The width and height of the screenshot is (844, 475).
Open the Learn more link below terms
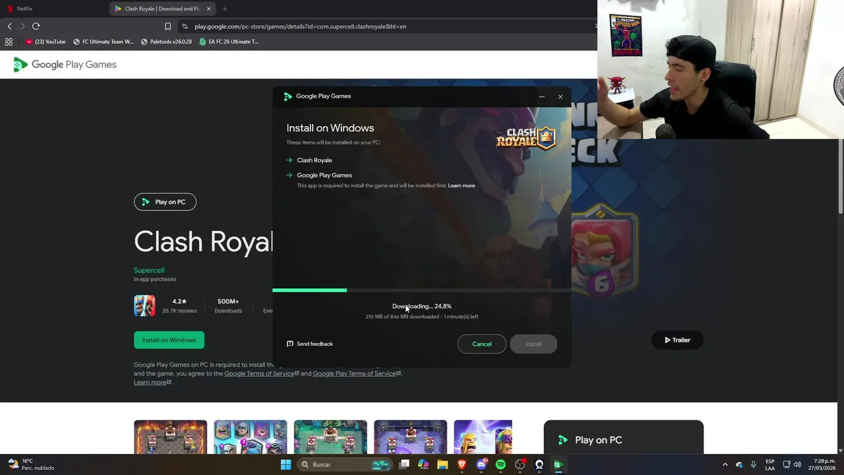pyautogui.click(x=152, y=382)
